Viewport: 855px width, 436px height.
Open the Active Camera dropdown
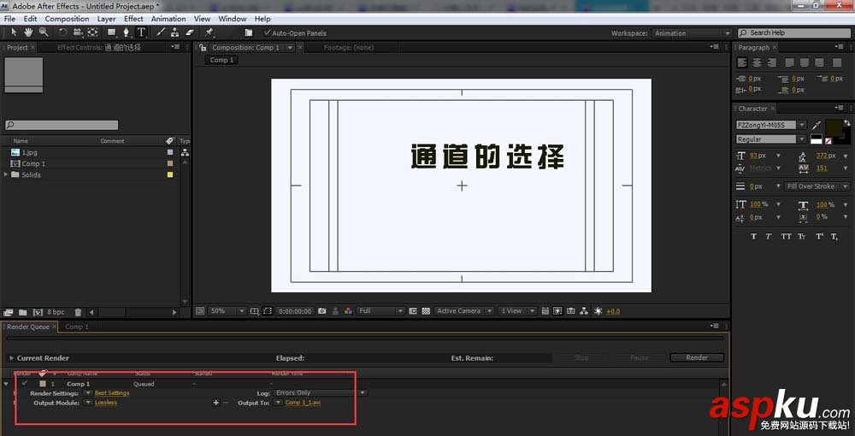[x=464, y=310]
